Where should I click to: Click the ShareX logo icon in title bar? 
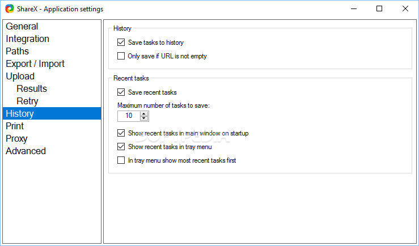[10, 9]
